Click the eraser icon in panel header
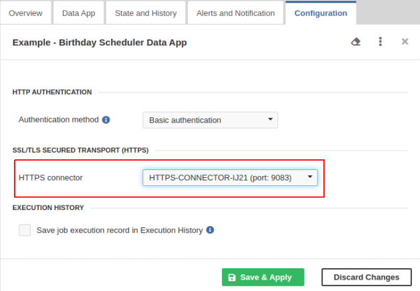This screenshot has height=291, width=420. tap(356, 41)
